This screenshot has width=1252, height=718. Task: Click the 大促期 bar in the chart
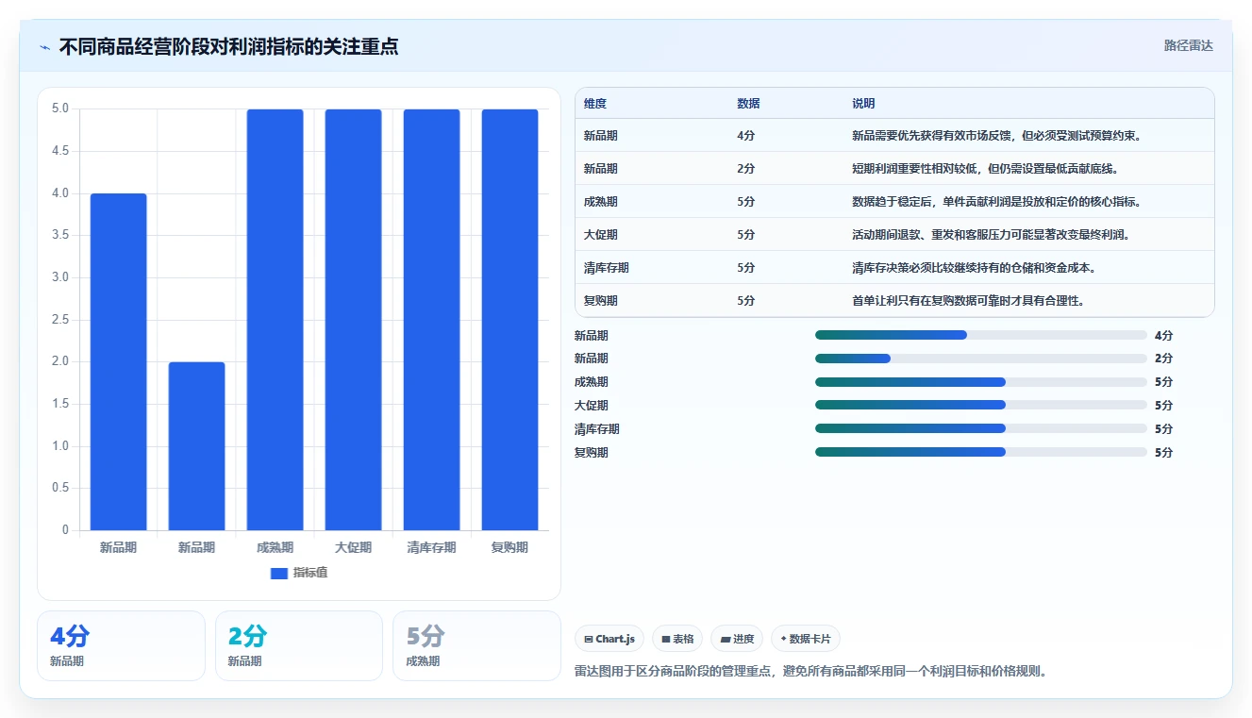[x=353, y=320]
